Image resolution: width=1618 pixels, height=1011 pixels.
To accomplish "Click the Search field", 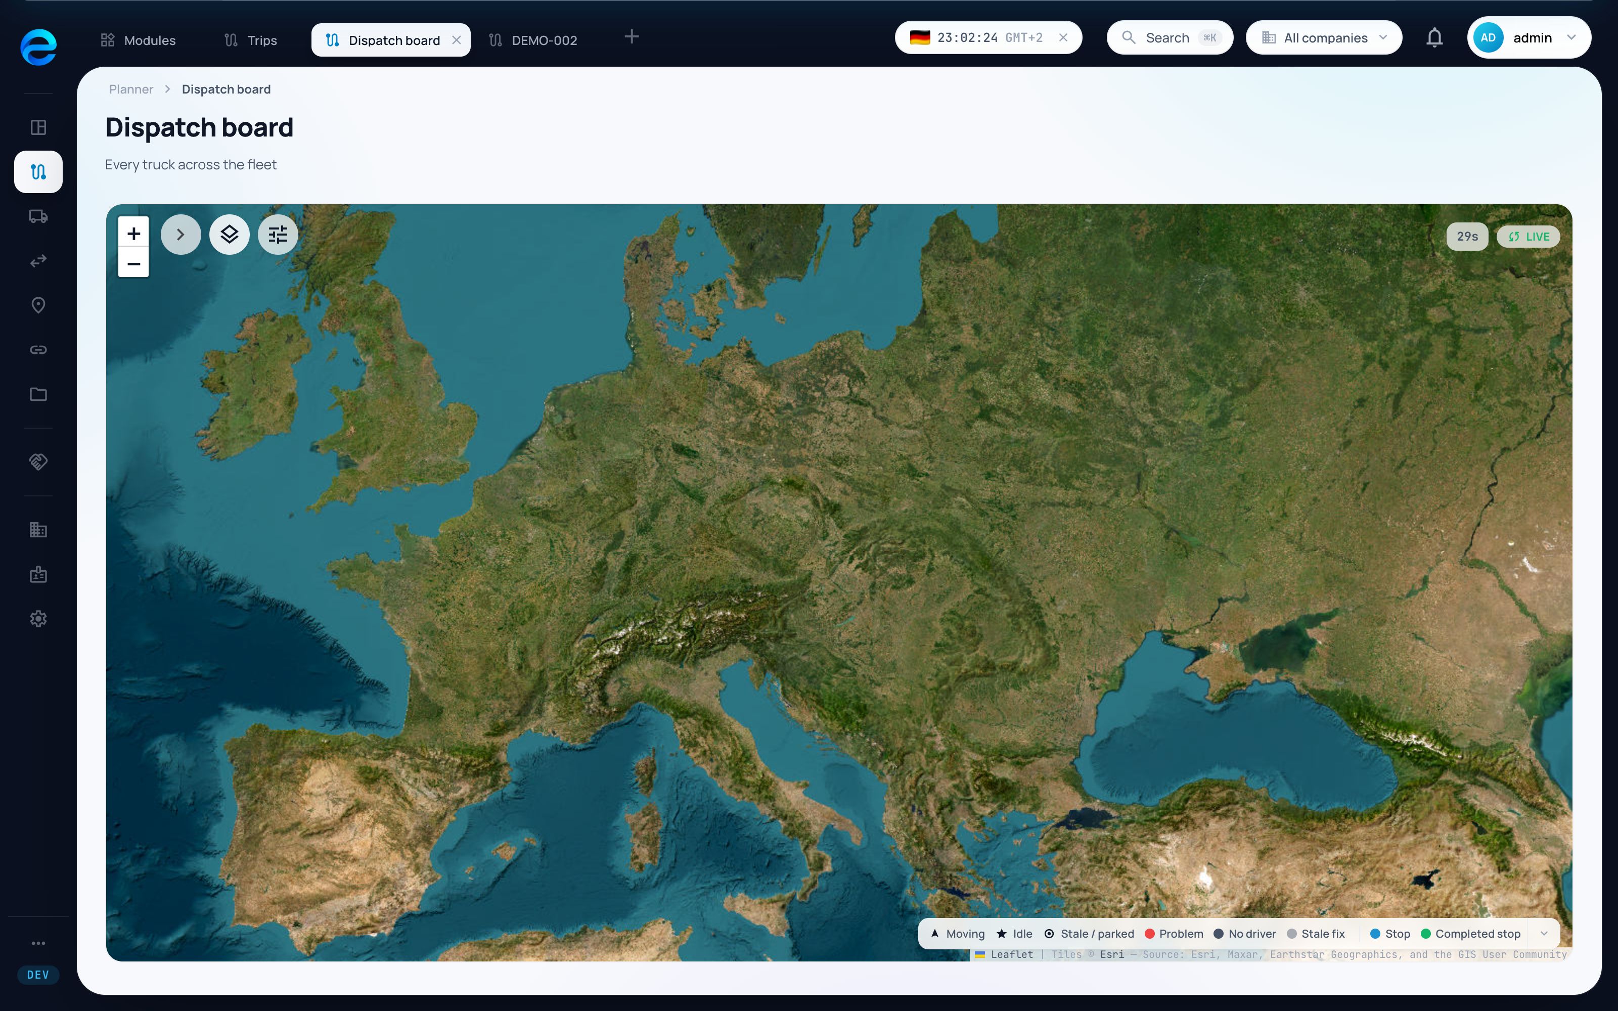I will coord(1170,38).
